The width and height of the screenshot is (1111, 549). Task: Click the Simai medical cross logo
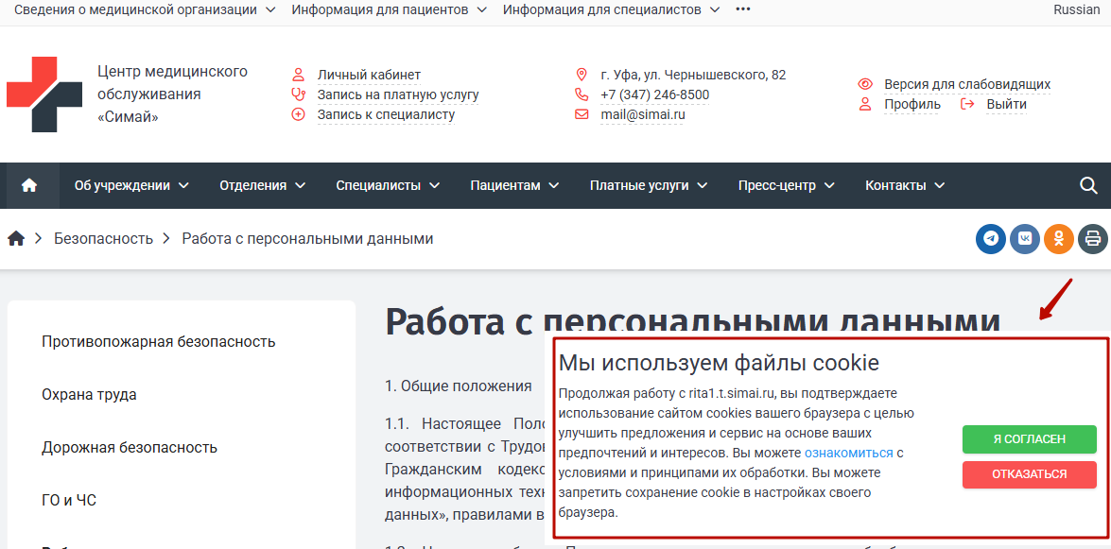[x=44, y=94]
